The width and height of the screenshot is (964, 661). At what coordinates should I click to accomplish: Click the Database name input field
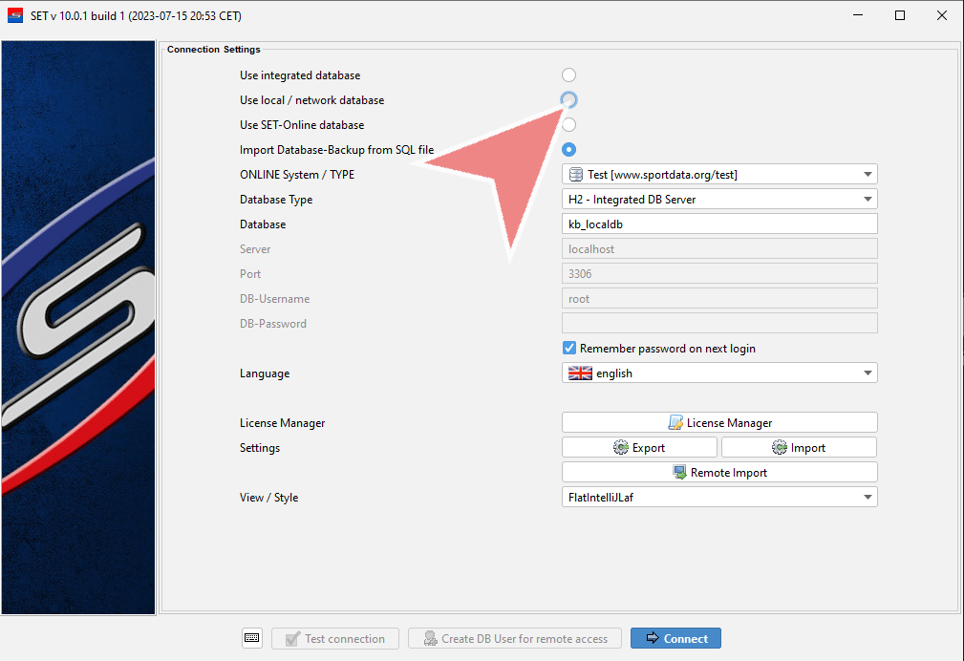[x=718, y=224]
